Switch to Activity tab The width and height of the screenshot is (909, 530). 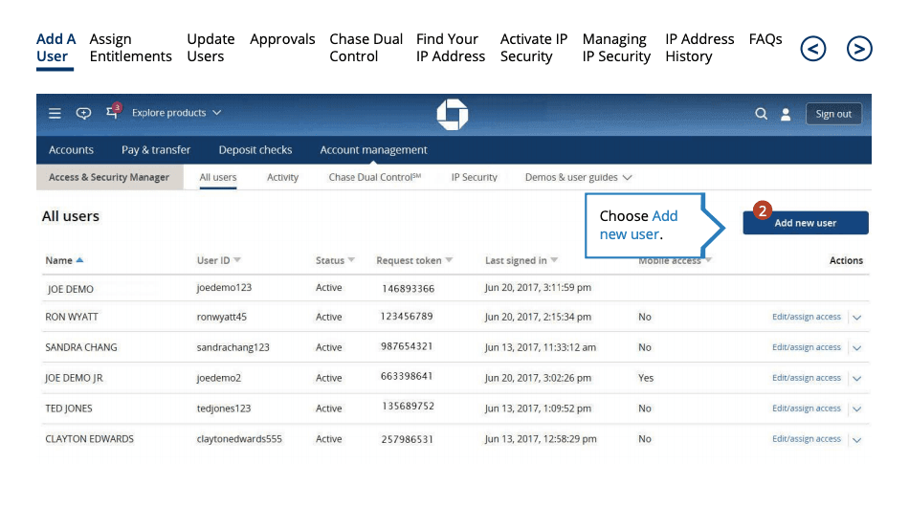pos(283,177)
